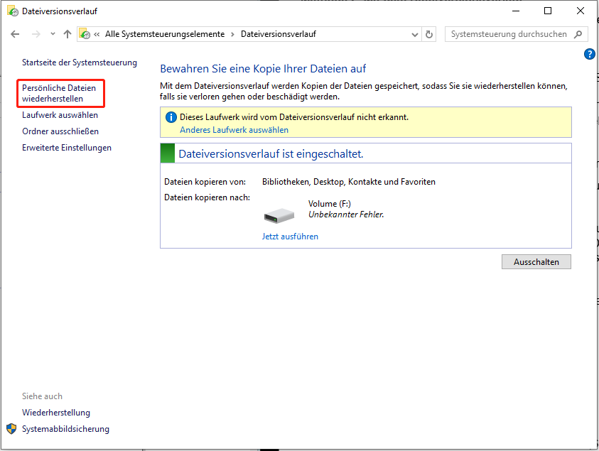Click the search magnifier icon
599x451 pixels.
[578, 34]
